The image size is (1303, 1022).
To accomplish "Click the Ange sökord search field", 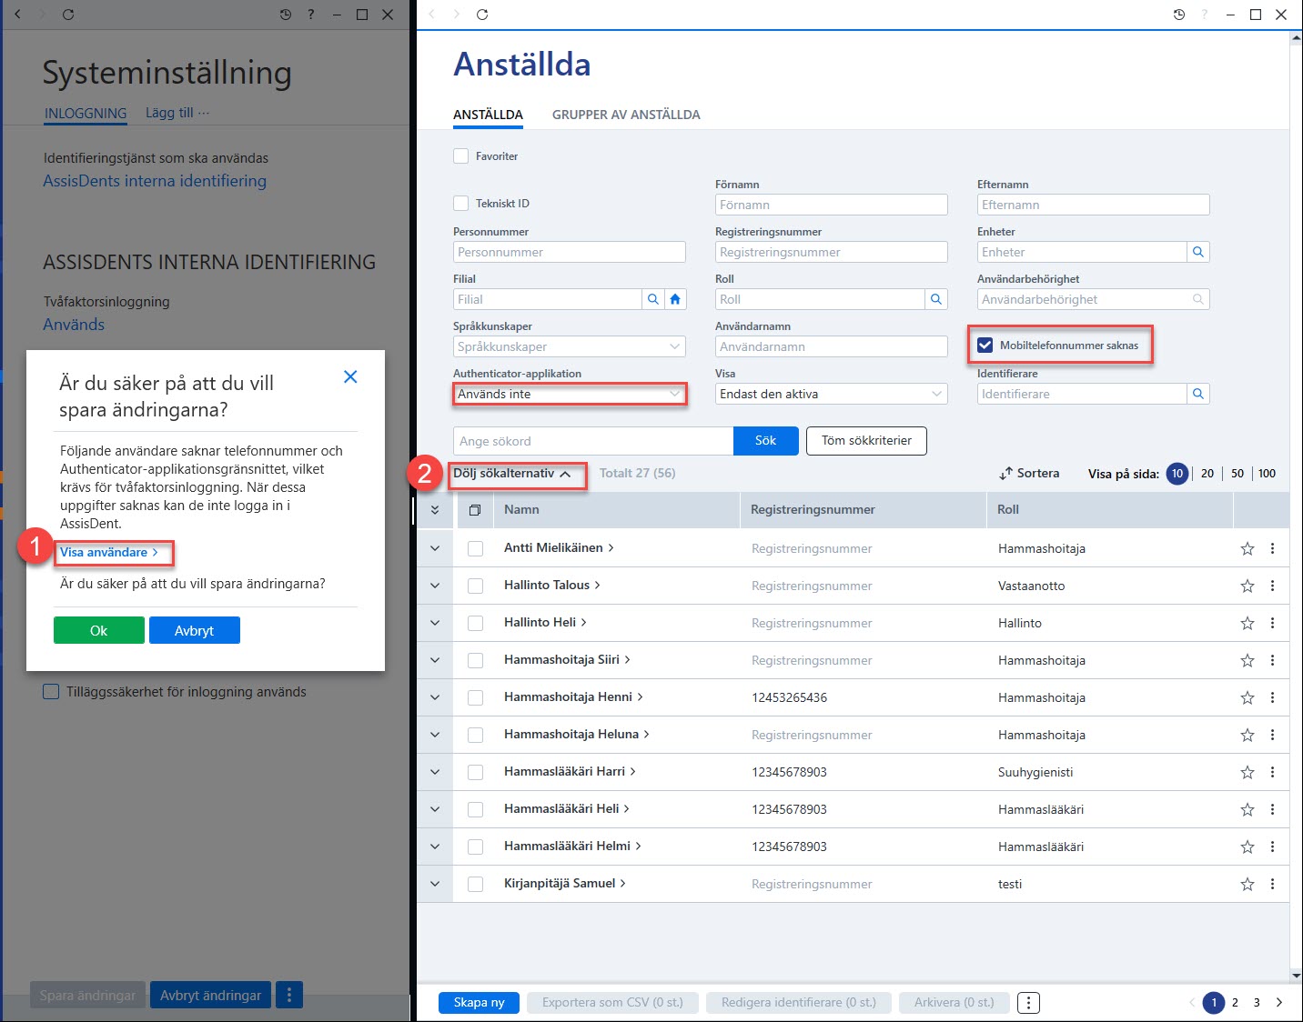I will pyautogui.click(x=593, y=441).
